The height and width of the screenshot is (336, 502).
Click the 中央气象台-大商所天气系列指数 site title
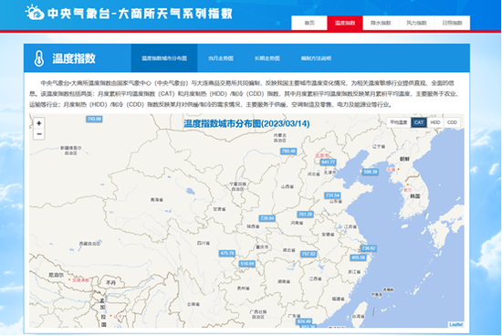(x=141, y=14)
